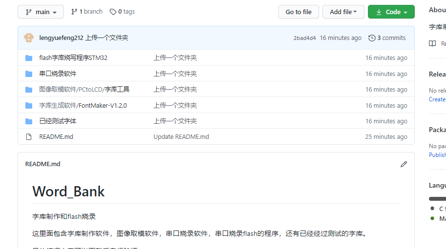Open folder 字库生成软件/FontMaker-V1.2.0
The width and height of the screenshot is (446, 249).
(x=83, y=105)
